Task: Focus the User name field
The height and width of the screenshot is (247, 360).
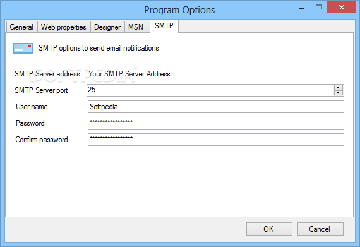Action: point(216,107)
